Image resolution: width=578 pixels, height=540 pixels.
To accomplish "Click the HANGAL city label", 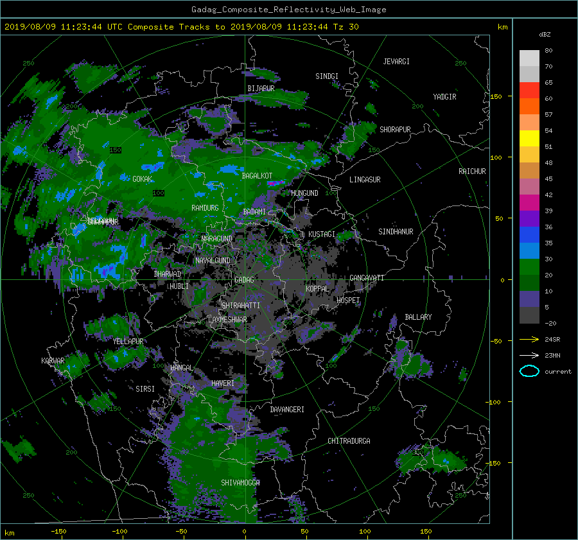I will [x=181, y=368].
